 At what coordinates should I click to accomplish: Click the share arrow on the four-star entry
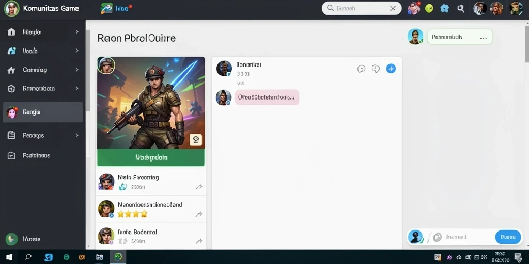pyautogui.click(x=199, y=214)
